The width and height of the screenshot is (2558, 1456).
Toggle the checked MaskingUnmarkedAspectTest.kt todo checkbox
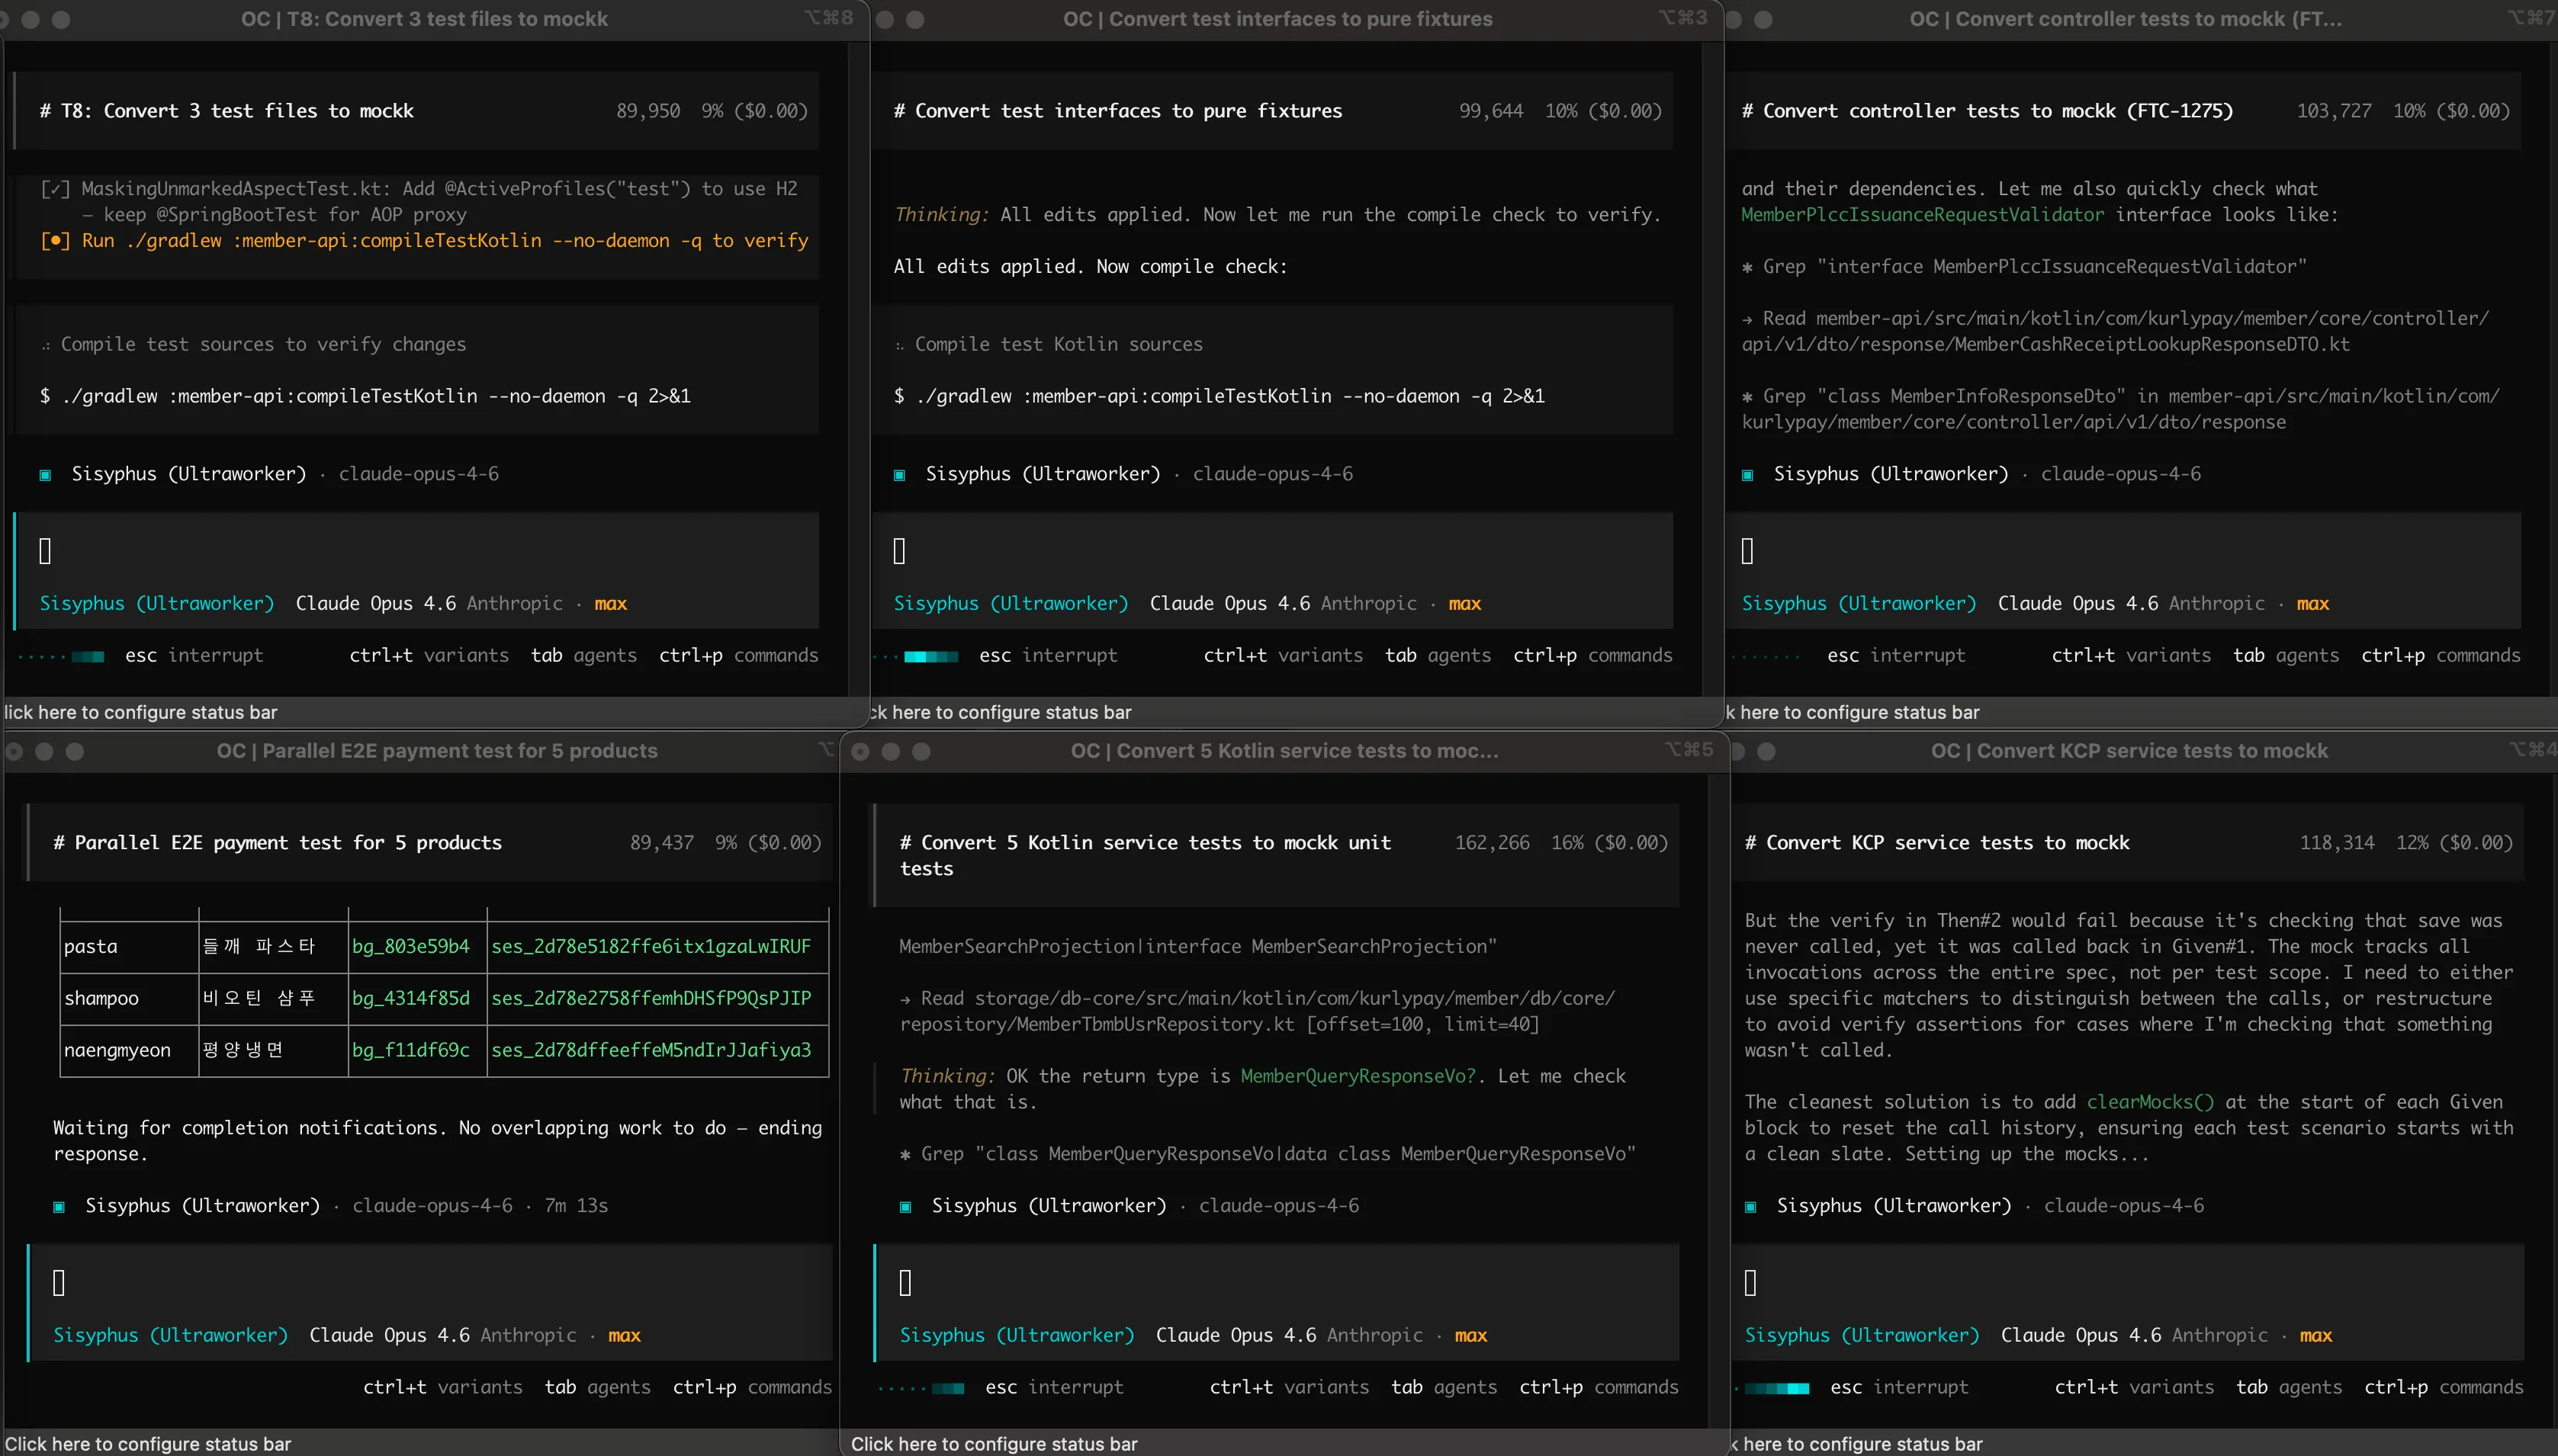coord(55,189)
